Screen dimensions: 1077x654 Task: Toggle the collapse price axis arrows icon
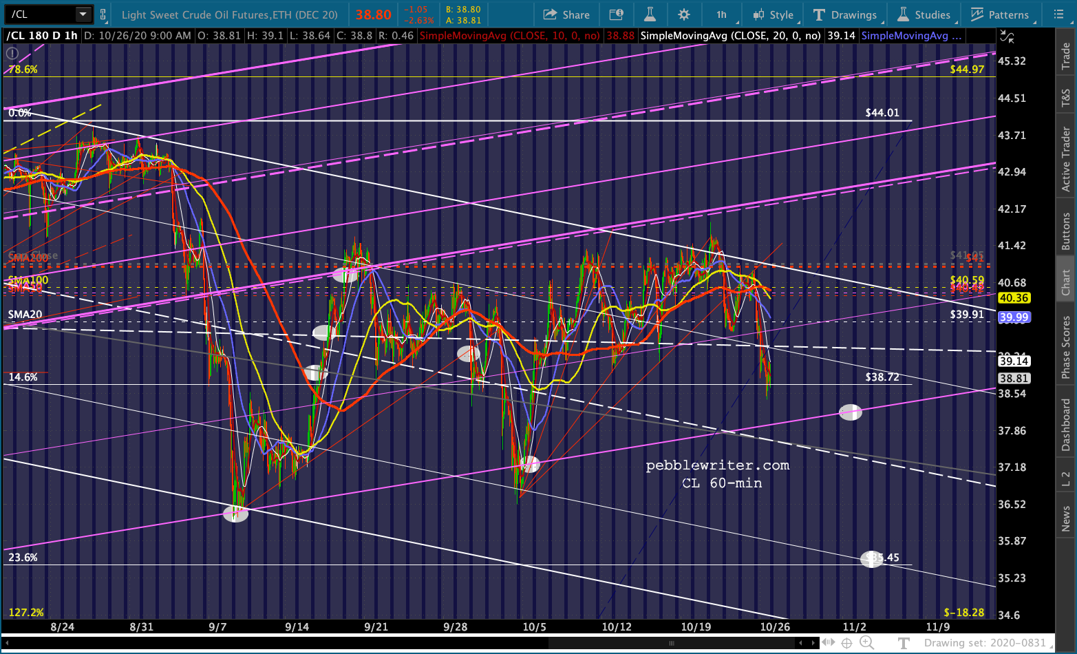pyautogui.click(x=1007, y=36)
